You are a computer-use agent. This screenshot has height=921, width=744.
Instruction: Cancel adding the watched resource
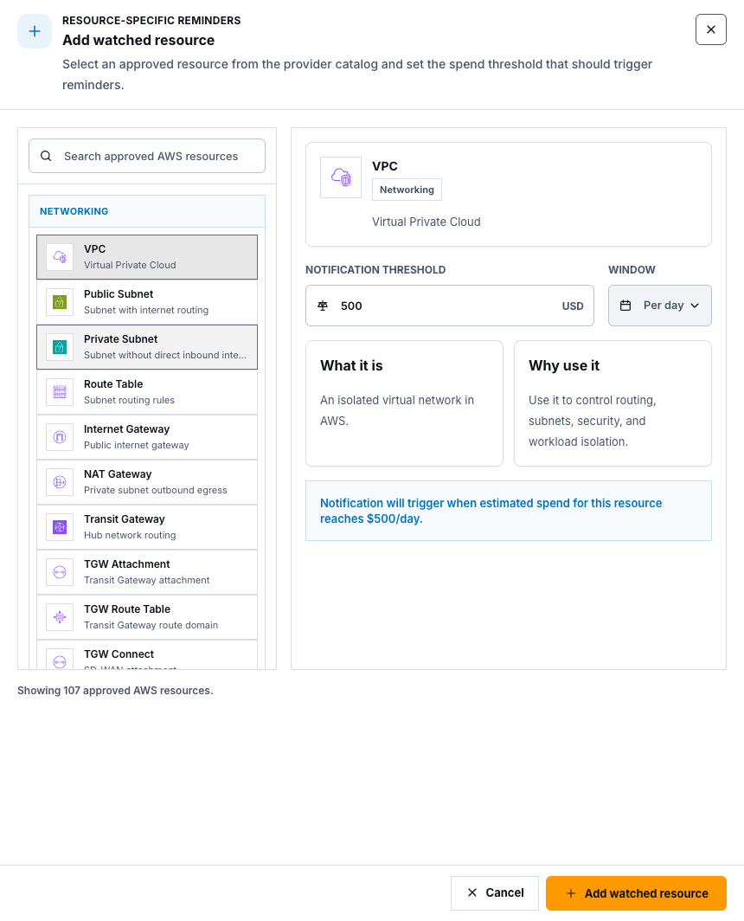coord(495,893)
